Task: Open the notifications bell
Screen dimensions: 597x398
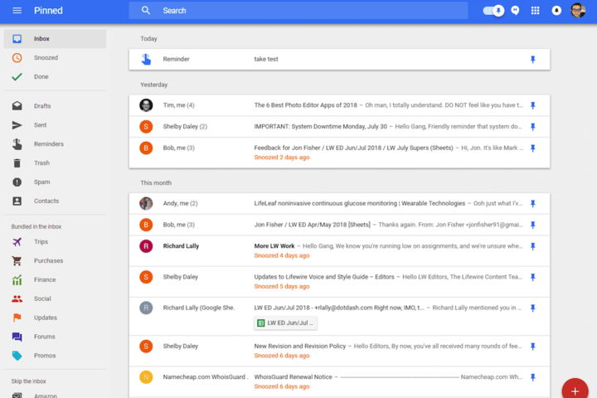Action: click(x=556, y=10)
